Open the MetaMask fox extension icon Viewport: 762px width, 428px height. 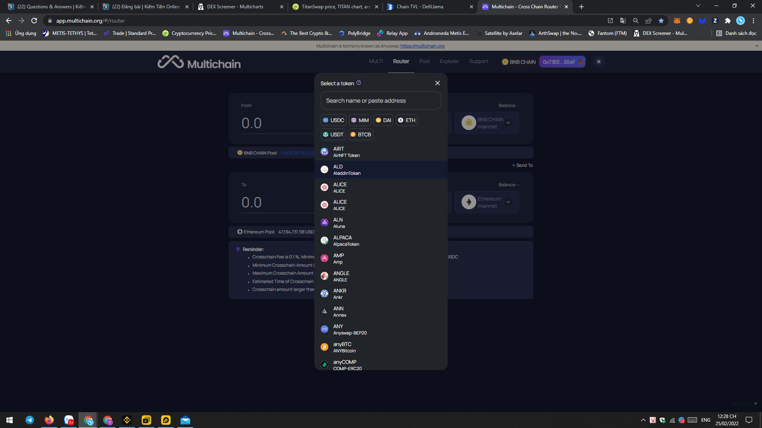pyautogui.click(x=677, y=21)
